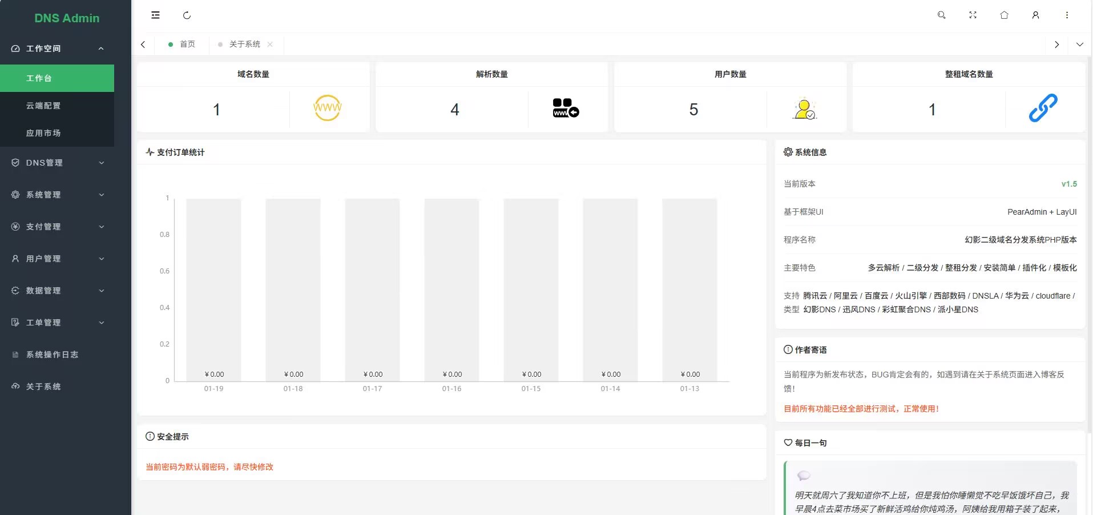Click the refresh icon in the top bar

point(187,15)
